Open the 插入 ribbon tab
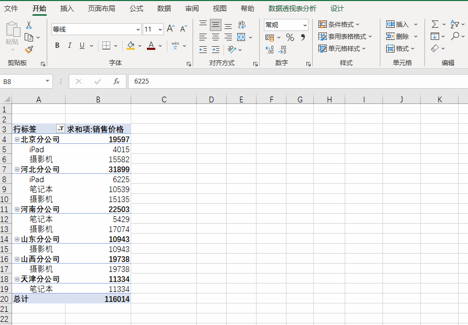 pos(67,8)
